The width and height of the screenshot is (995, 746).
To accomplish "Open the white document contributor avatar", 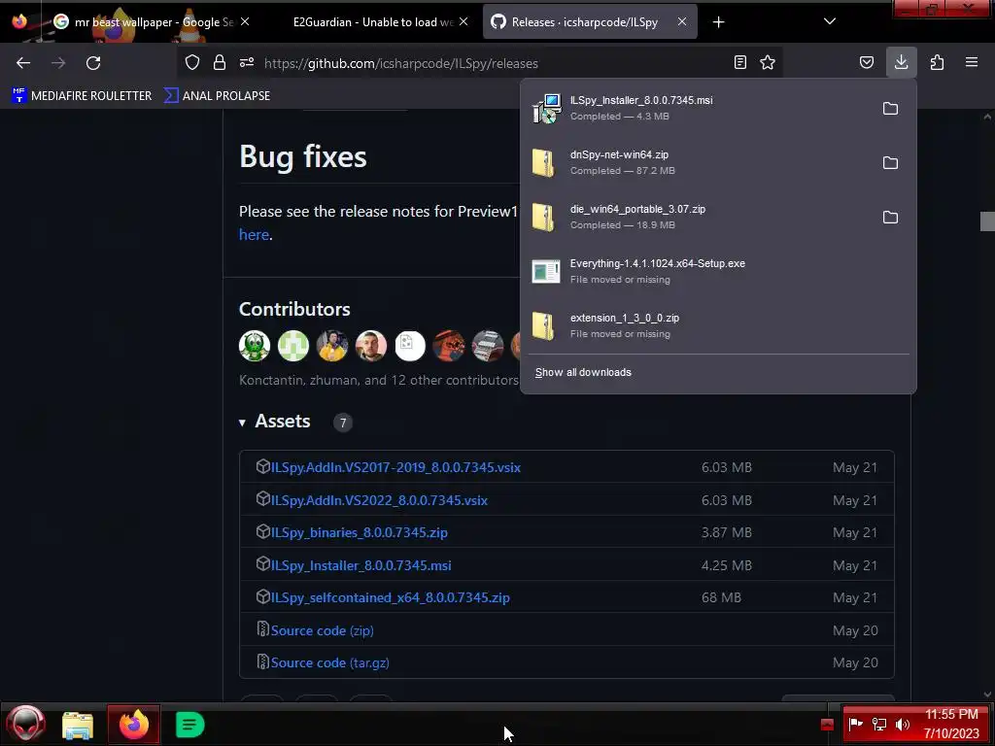I will pos(410,346).
